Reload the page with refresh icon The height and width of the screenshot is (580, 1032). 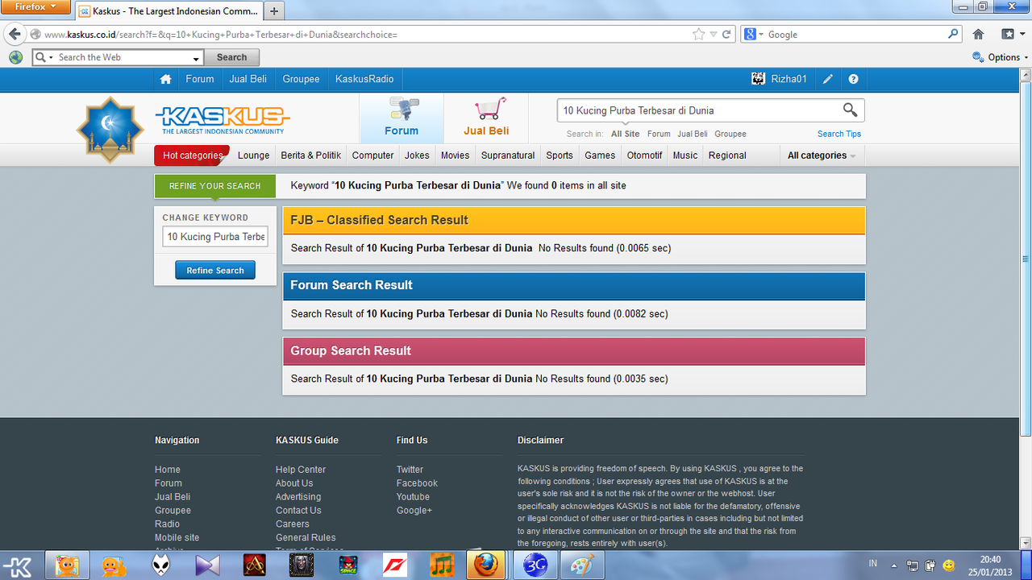click(x=726, y=35)
